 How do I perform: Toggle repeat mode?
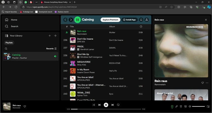[118, 105]
